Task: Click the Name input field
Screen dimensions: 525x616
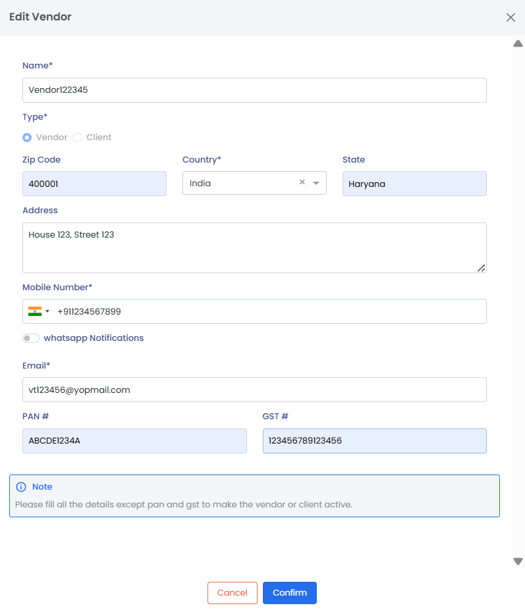Action: [254, 90]
